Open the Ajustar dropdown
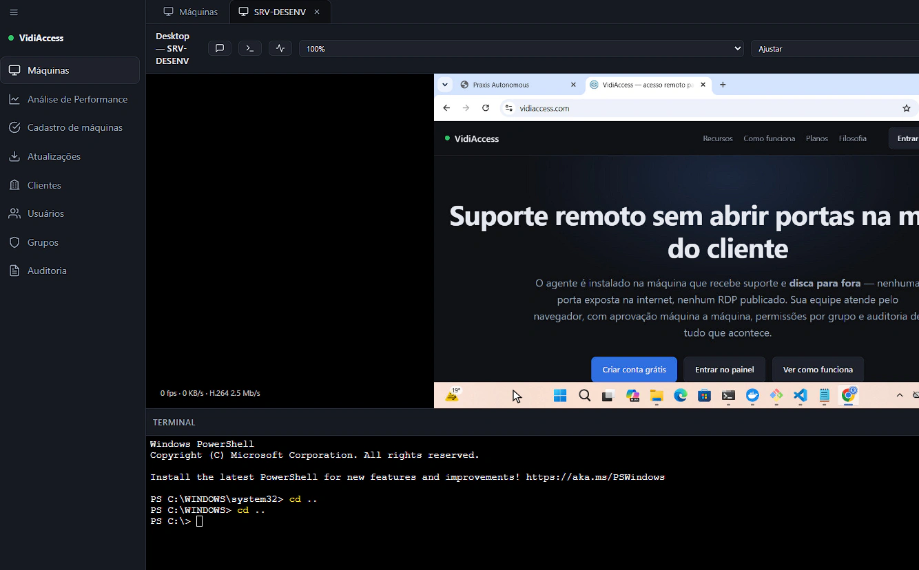The width and height of the screenshot is (919, 570). pos(835,49)
